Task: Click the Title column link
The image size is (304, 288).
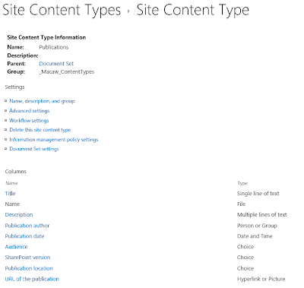Action: [x=10, y=193]
